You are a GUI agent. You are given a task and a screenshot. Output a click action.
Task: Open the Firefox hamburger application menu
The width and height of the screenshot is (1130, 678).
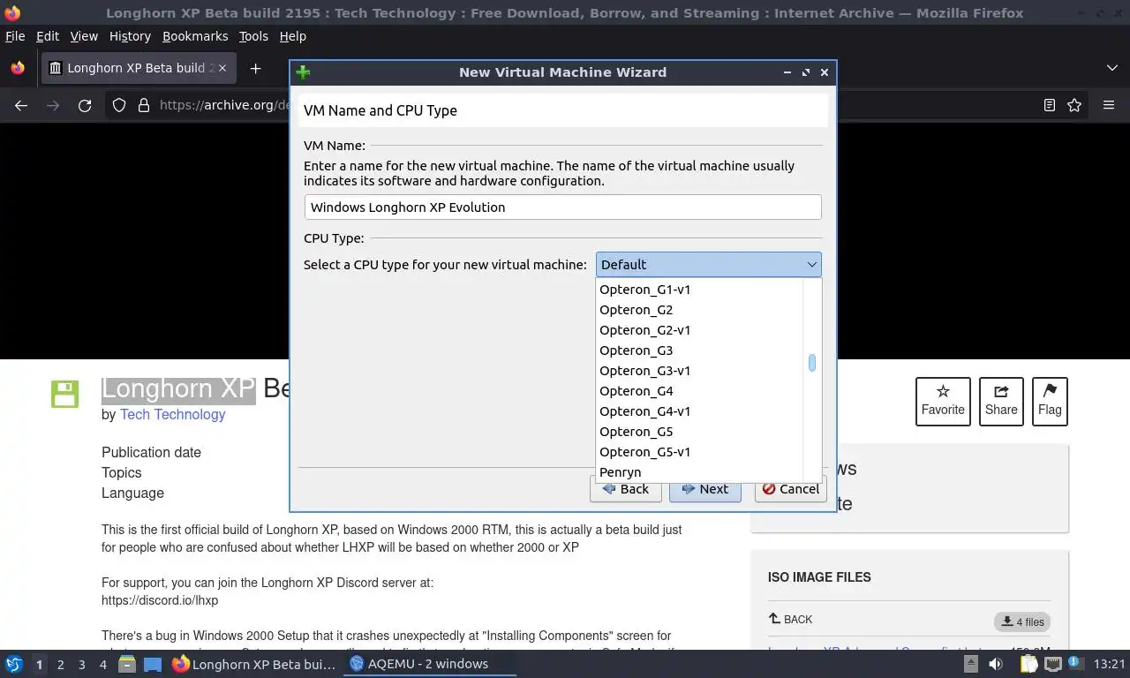point(1109,105)
